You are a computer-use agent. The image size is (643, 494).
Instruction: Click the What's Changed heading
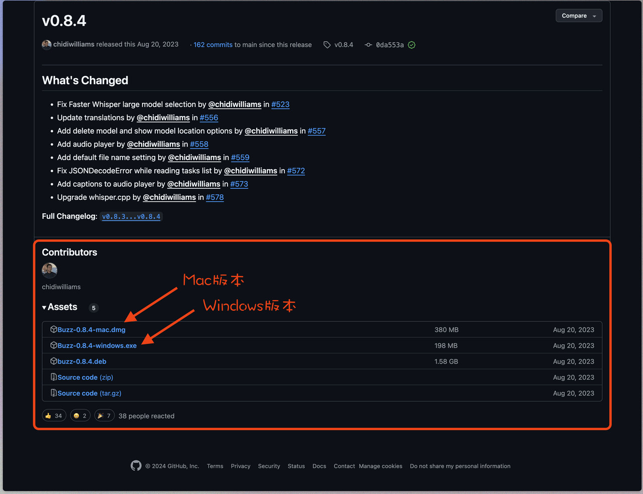pos(85,80)
